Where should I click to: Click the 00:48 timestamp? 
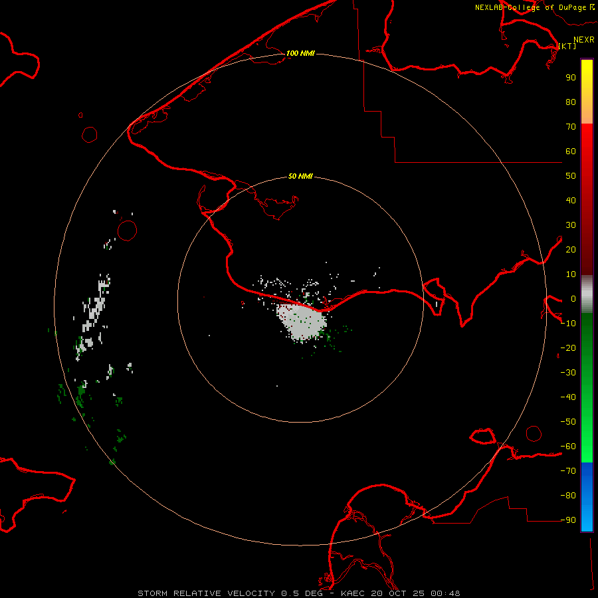[x=445, y=593]
